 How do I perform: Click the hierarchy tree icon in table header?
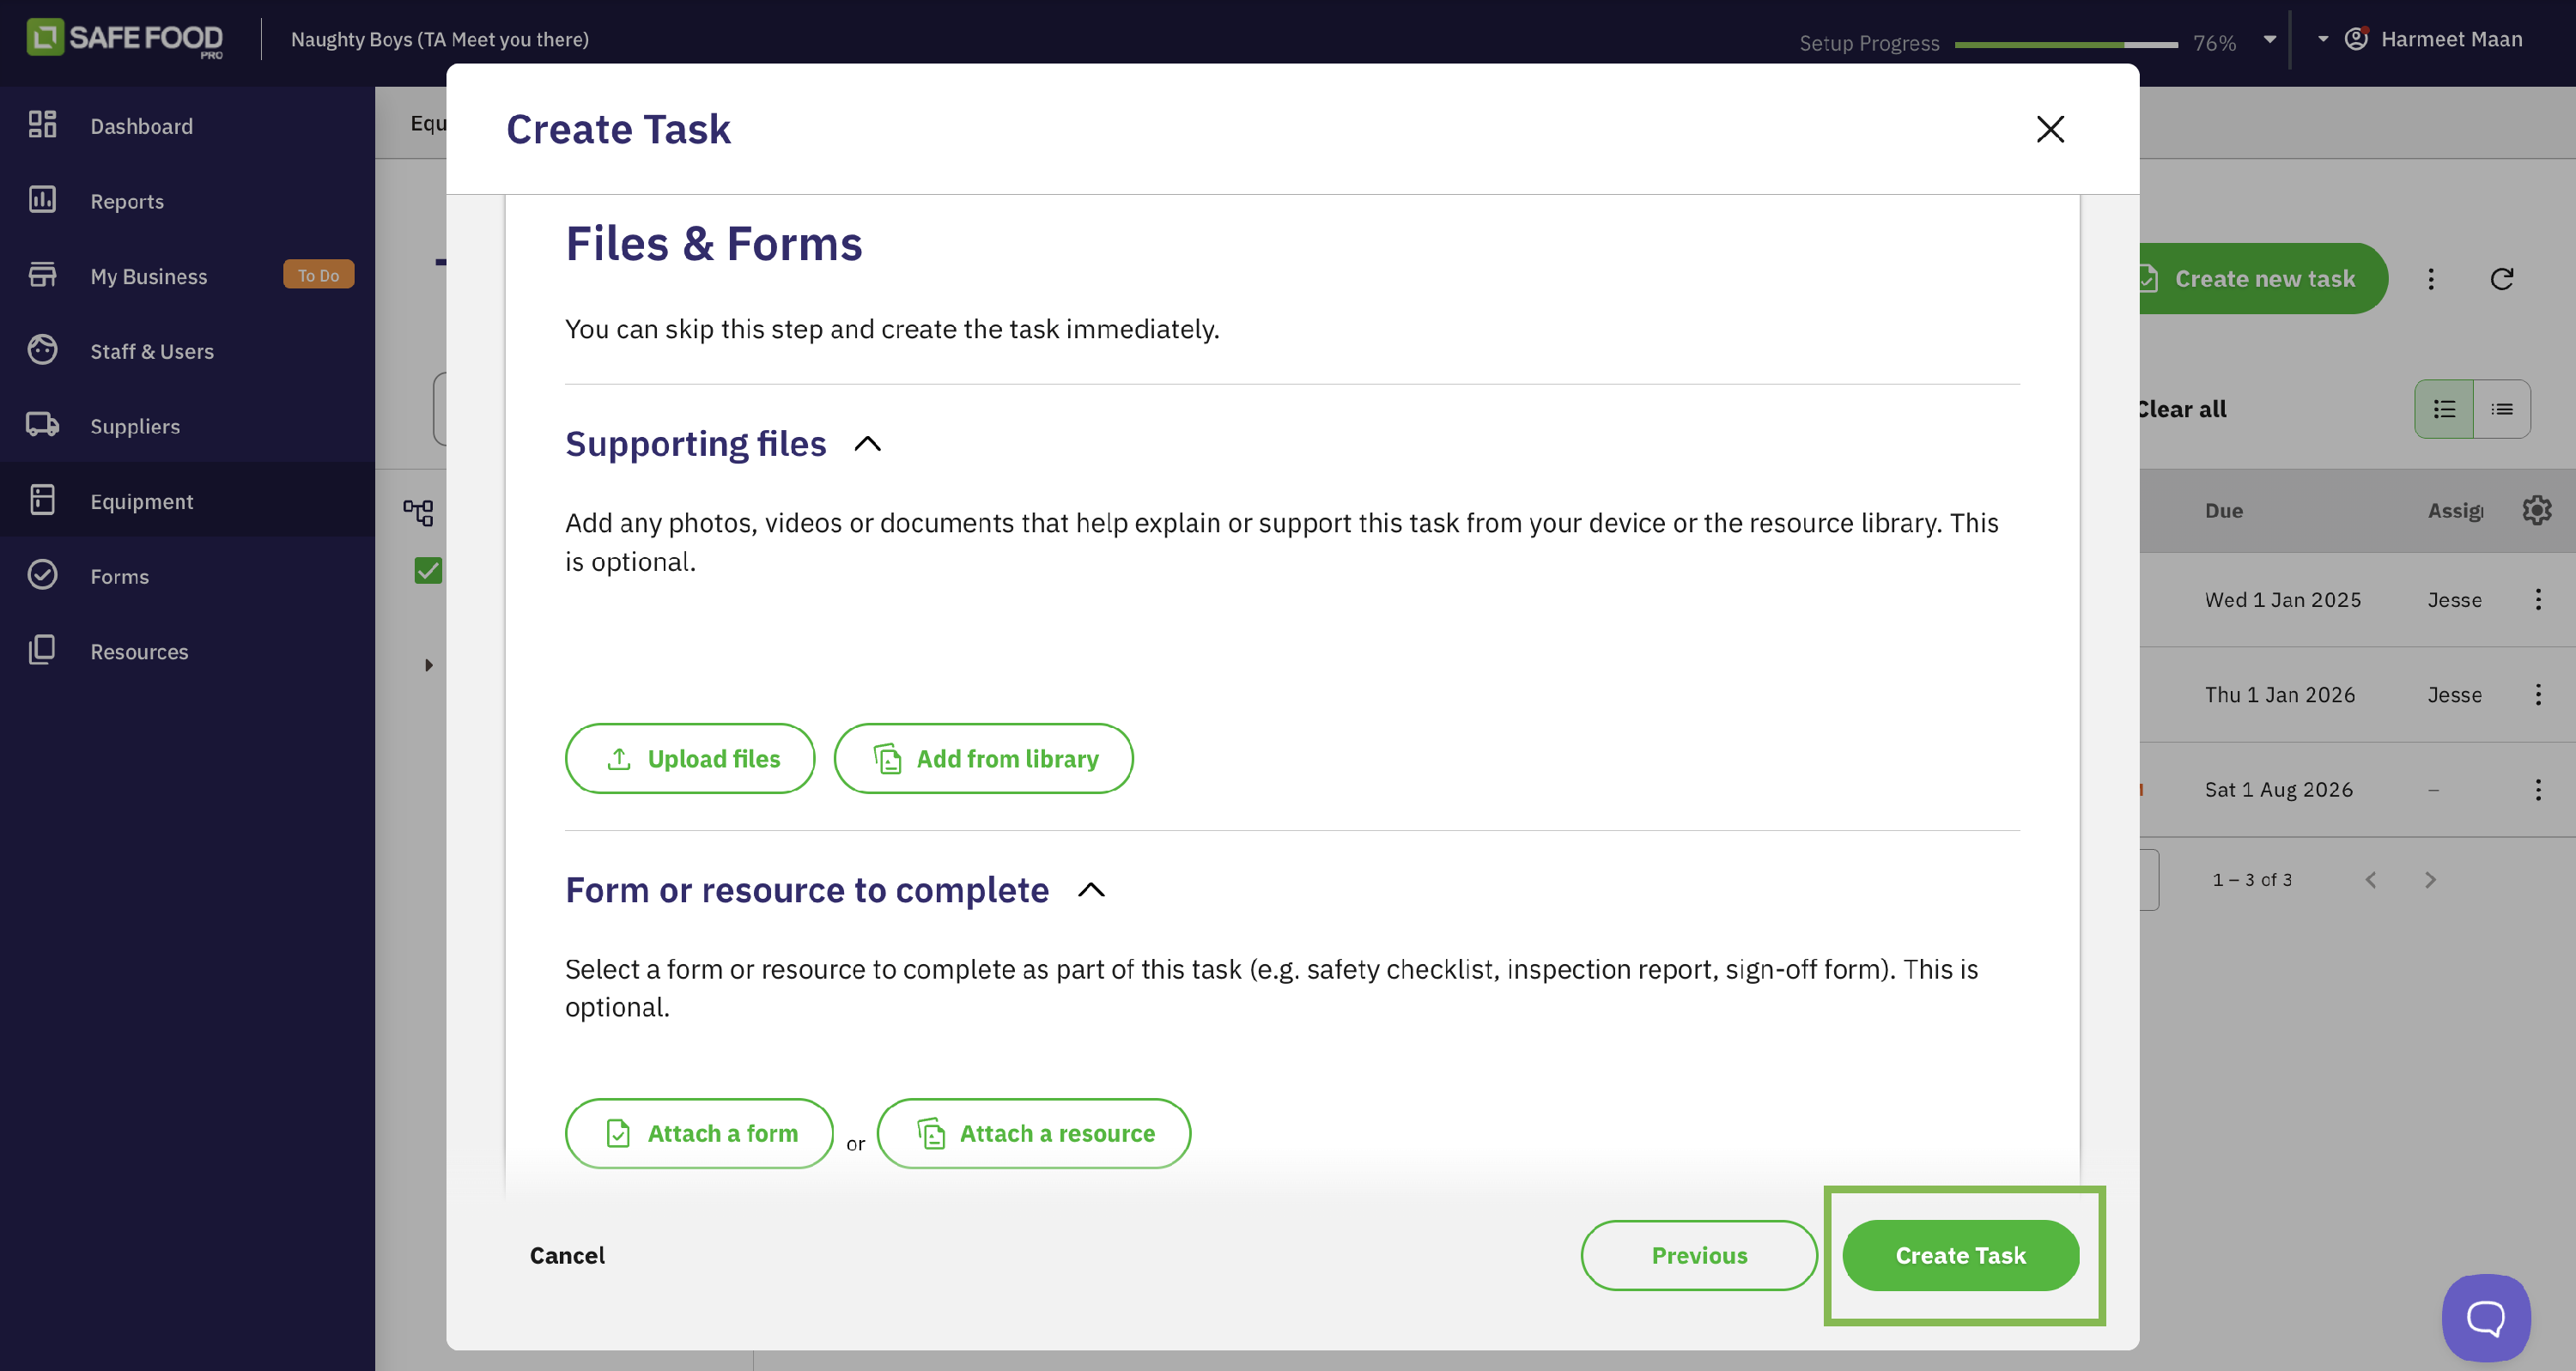click(x=418, y=513)
